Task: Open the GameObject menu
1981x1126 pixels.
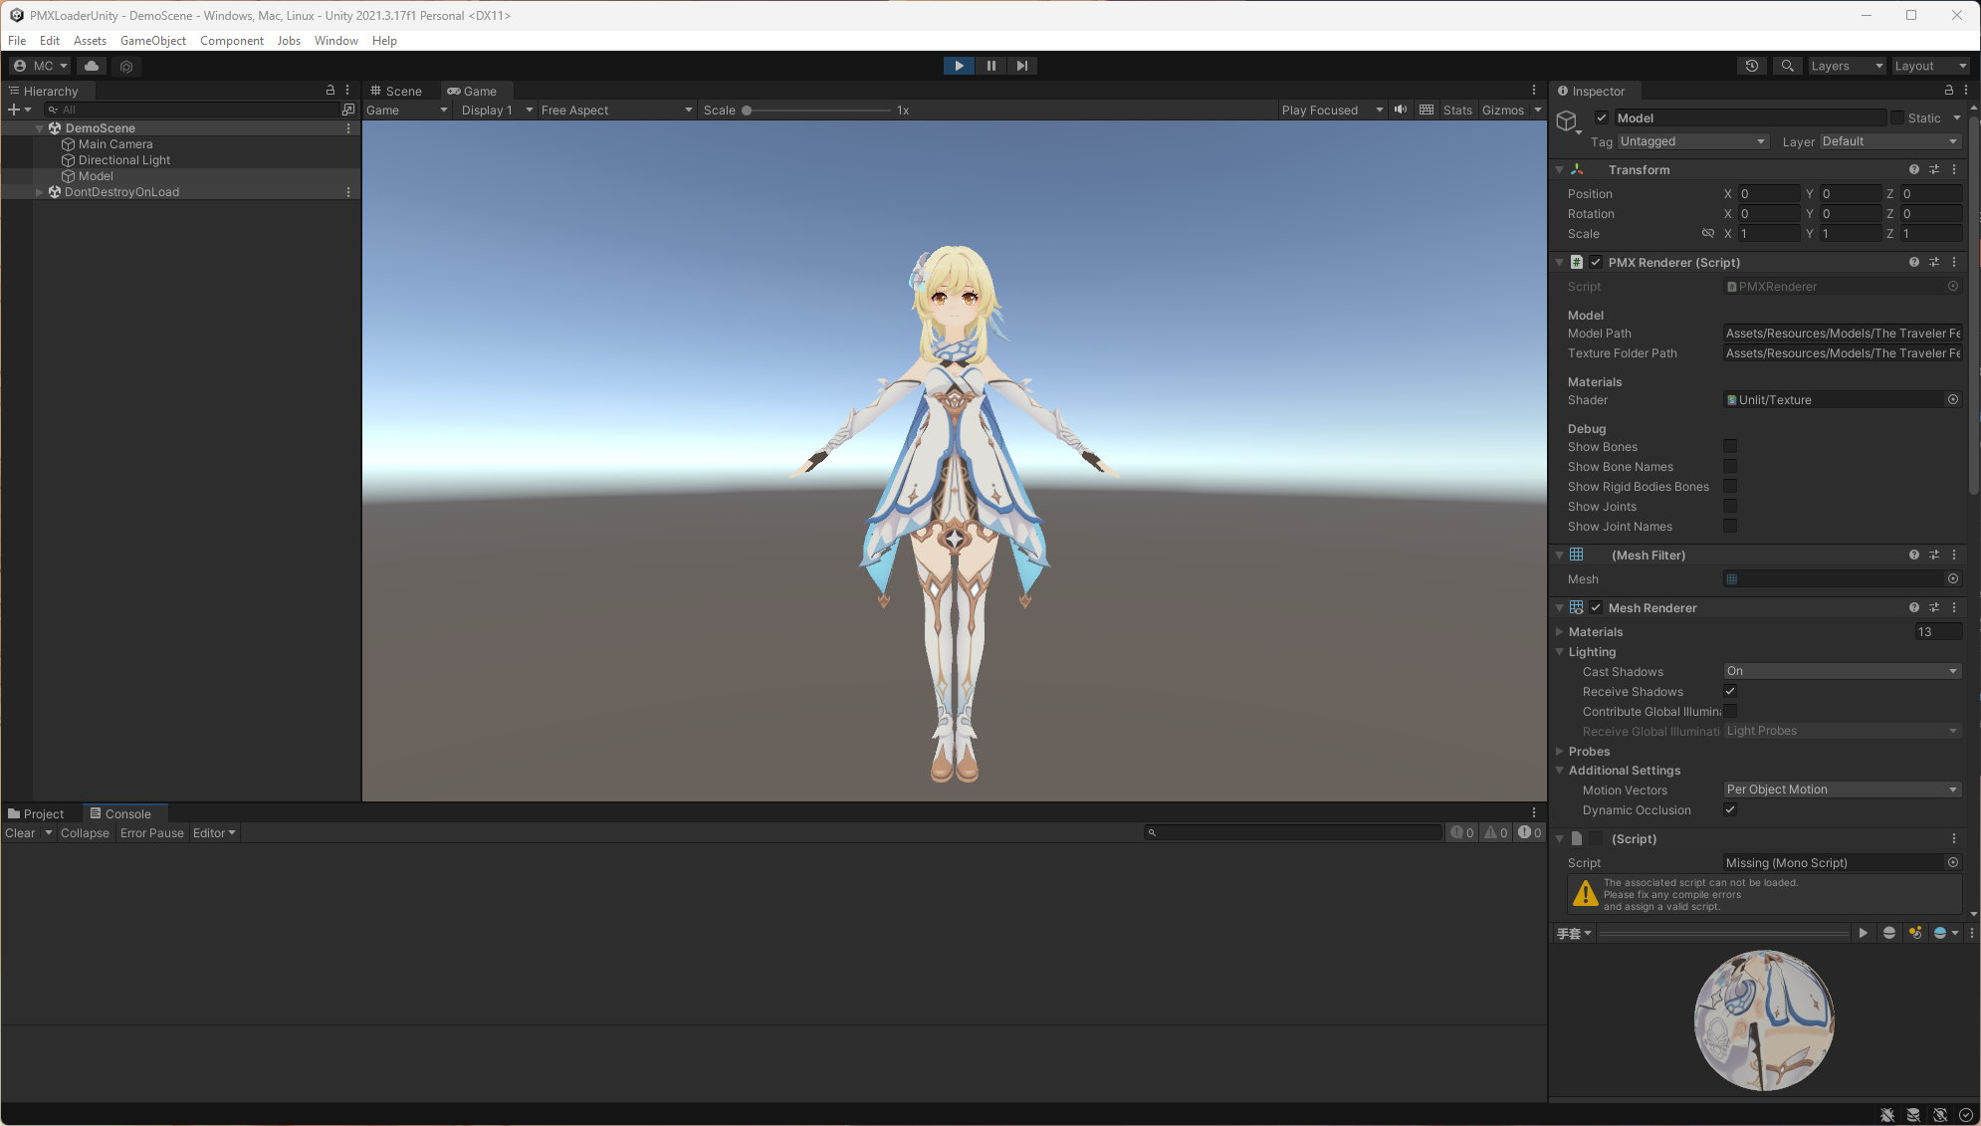Action: click(152, 41)
